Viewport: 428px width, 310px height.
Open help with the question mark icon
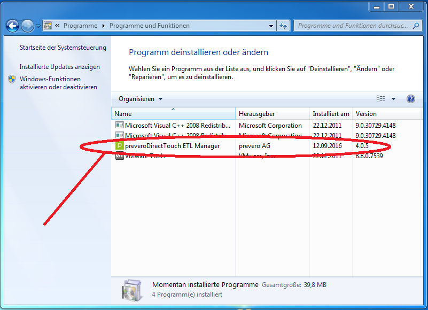[410, 99]
